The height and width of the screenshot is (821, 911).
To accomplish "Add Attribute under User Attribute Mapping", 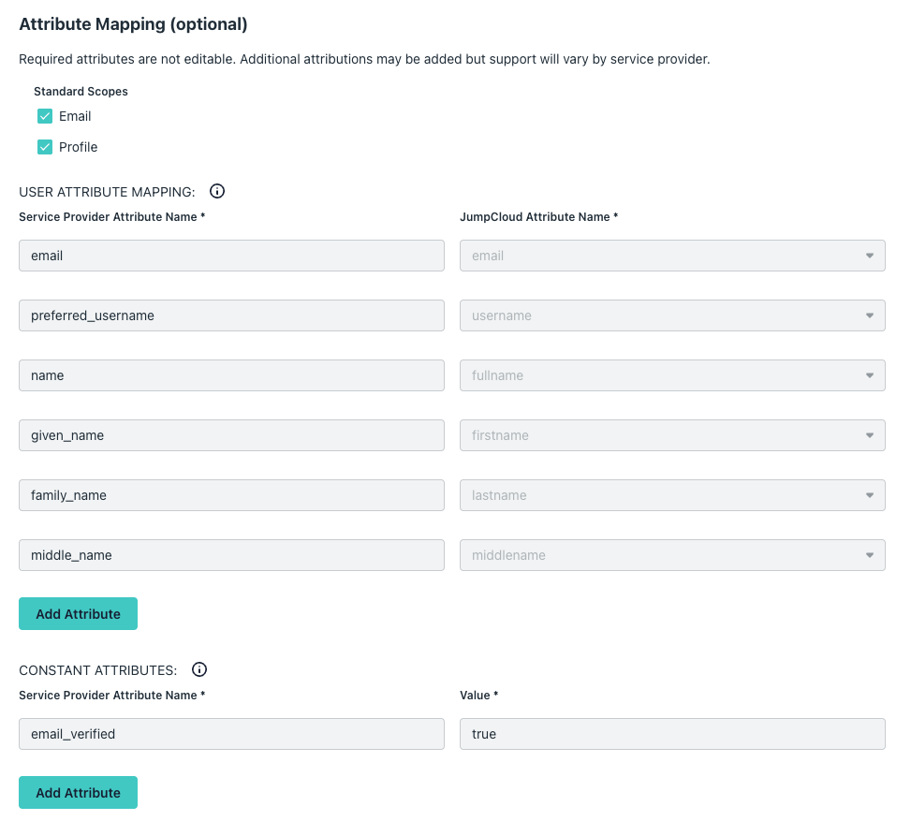I will pyautogui.click(x=78, y=614).
